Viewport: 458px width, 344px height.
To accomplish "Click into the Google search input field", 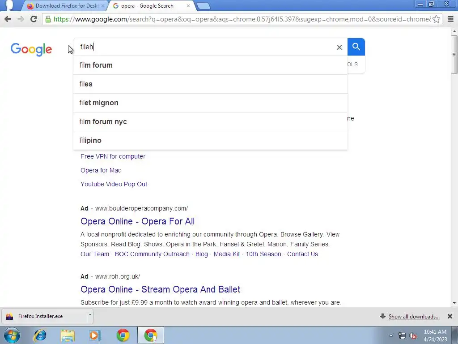I will (204, 47).
